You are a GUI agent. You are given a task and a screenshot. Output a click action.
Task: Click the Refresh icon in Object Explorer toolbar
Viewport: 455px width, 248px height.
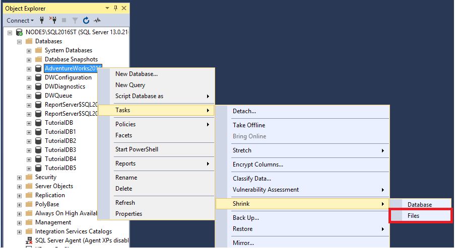pos(86,21)
